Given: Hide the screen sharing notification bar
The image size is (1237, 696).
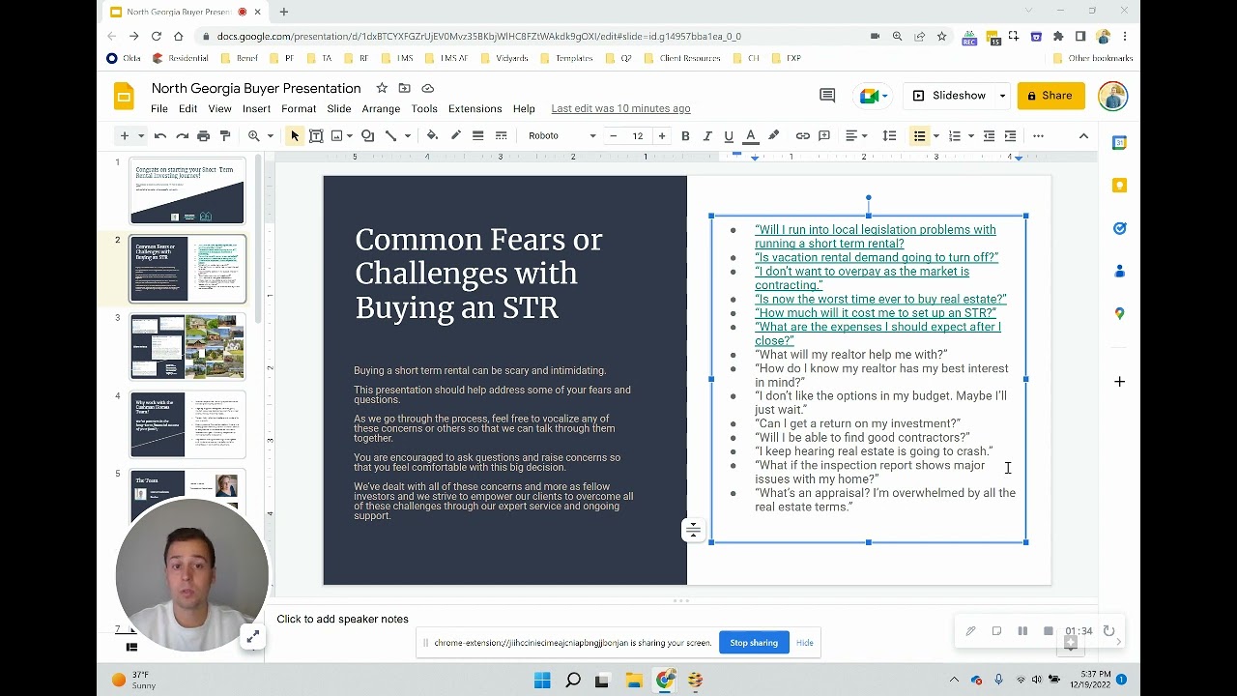Looking at the screenshot, I should 805,643.
